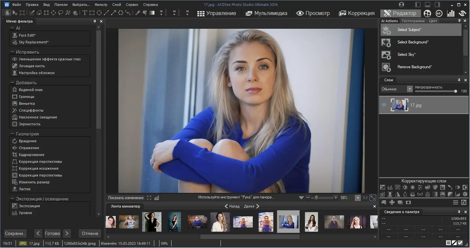
Task: Select the Lasso selection tool
Action: [60, 13]
